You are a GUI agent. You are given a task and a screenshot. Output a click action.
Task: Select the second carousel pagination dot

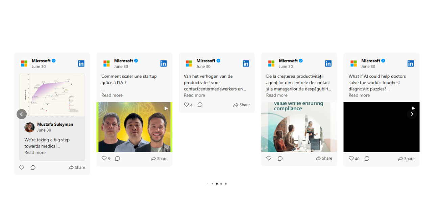click(x=212, y=184)
